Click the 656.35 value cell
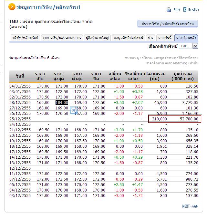Image resolution: width=207 pixels, height=215 pixels. coord(192,141)
